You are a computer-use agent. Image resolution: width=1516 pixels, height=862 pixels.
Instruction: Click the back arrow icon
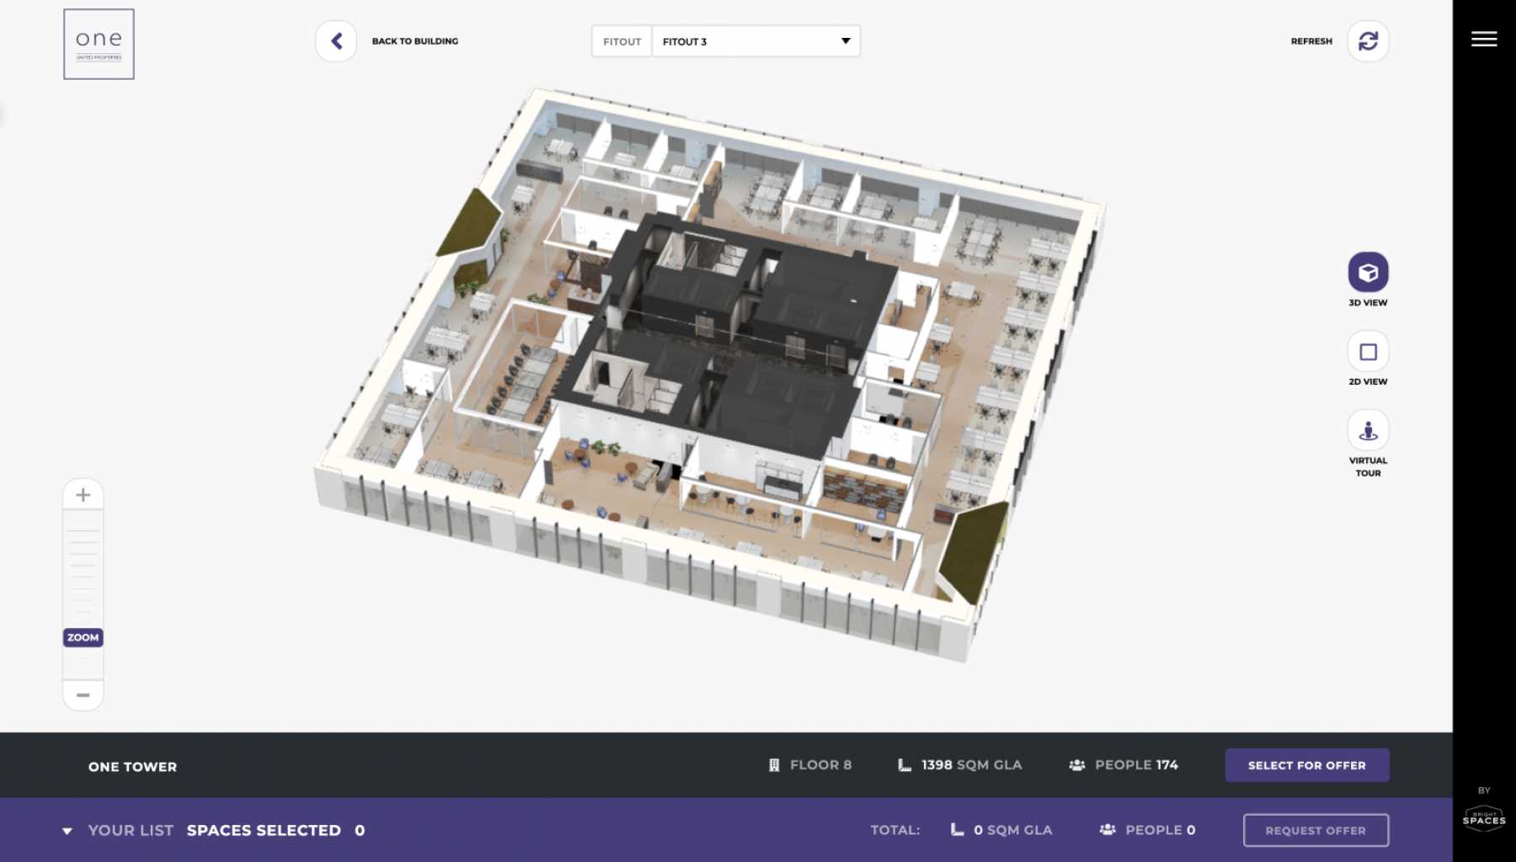336,41
